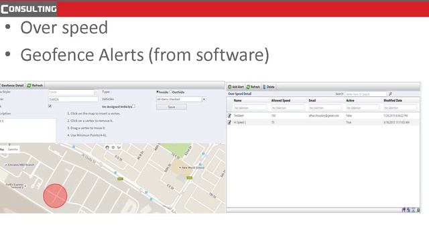Image resolution: width=429 pixels, height=241 pixels.
Task: Click the Active column filter box
Action: click(x=363, y=108)
